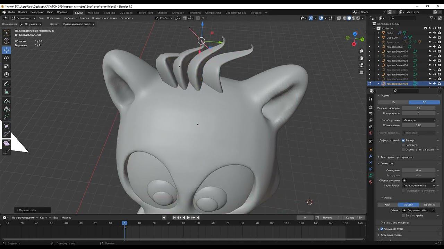Click the eyedropper for Объект сужения

pos(433,181)
